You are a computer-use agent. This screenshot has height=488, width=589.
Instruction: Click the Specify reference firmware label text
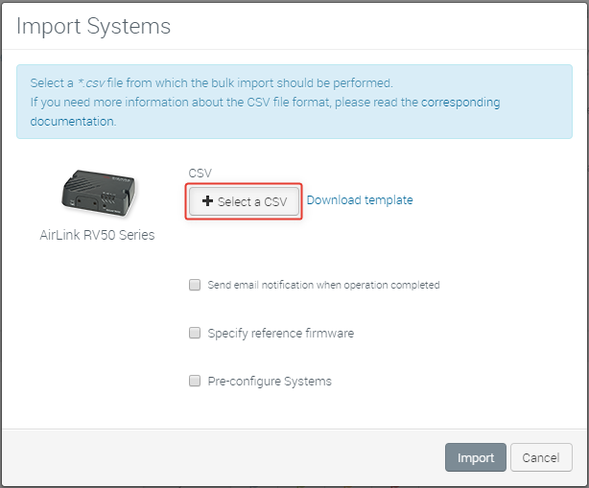click(281, 334)
